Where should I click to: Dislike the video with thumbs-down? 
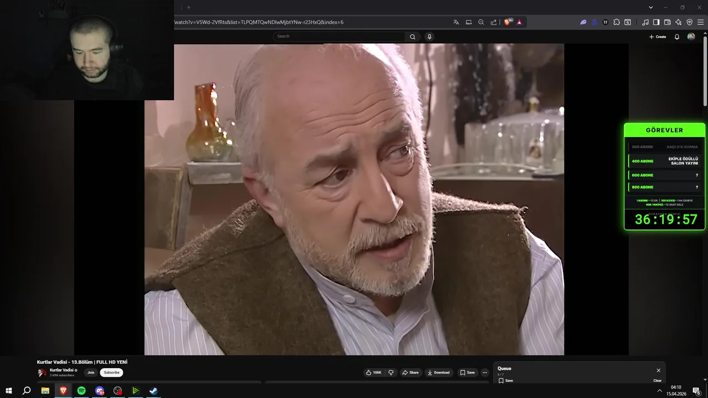391,373
